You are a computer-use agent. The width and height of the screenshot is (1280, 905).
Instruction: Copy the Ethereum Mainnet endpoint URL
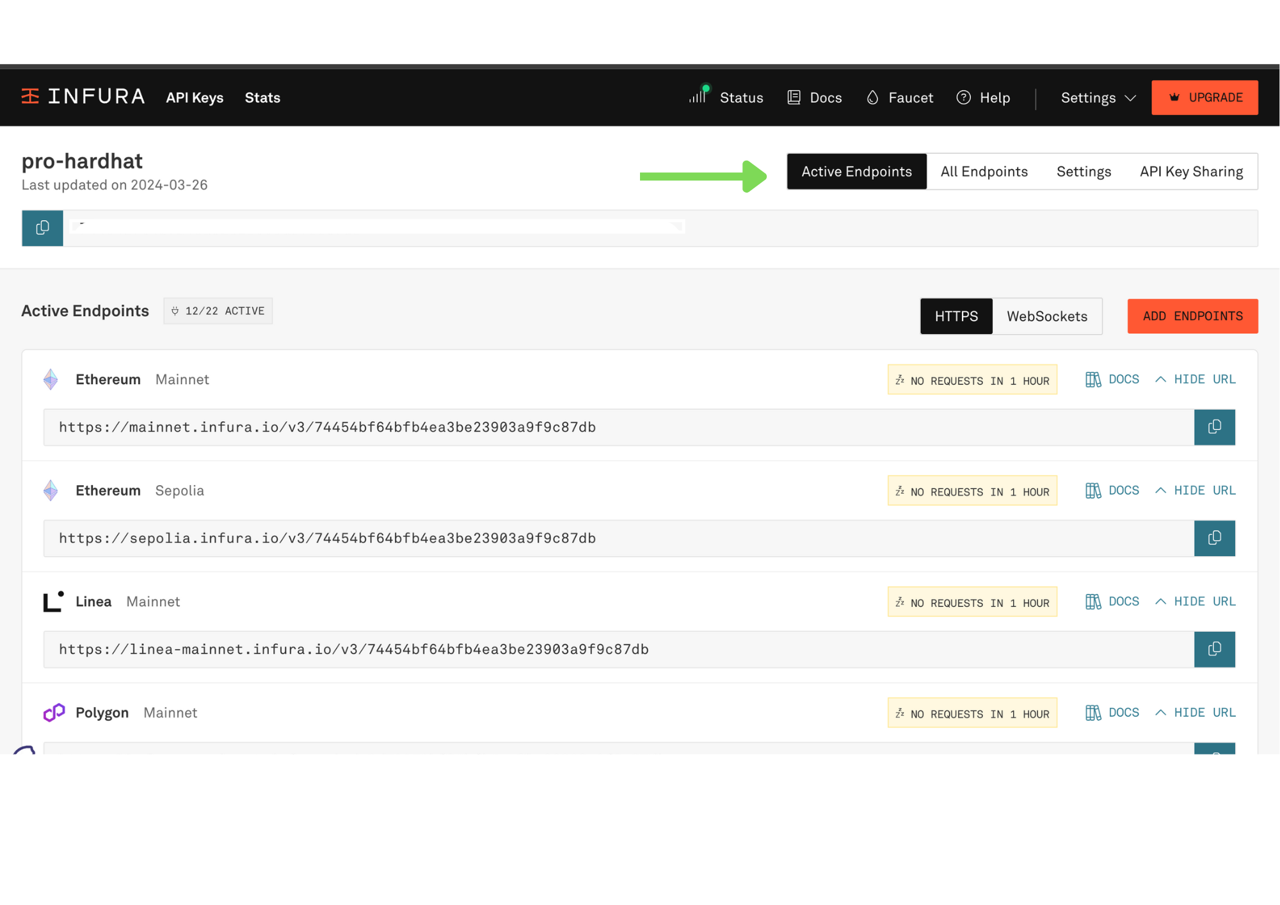[x=1214, y=427]
